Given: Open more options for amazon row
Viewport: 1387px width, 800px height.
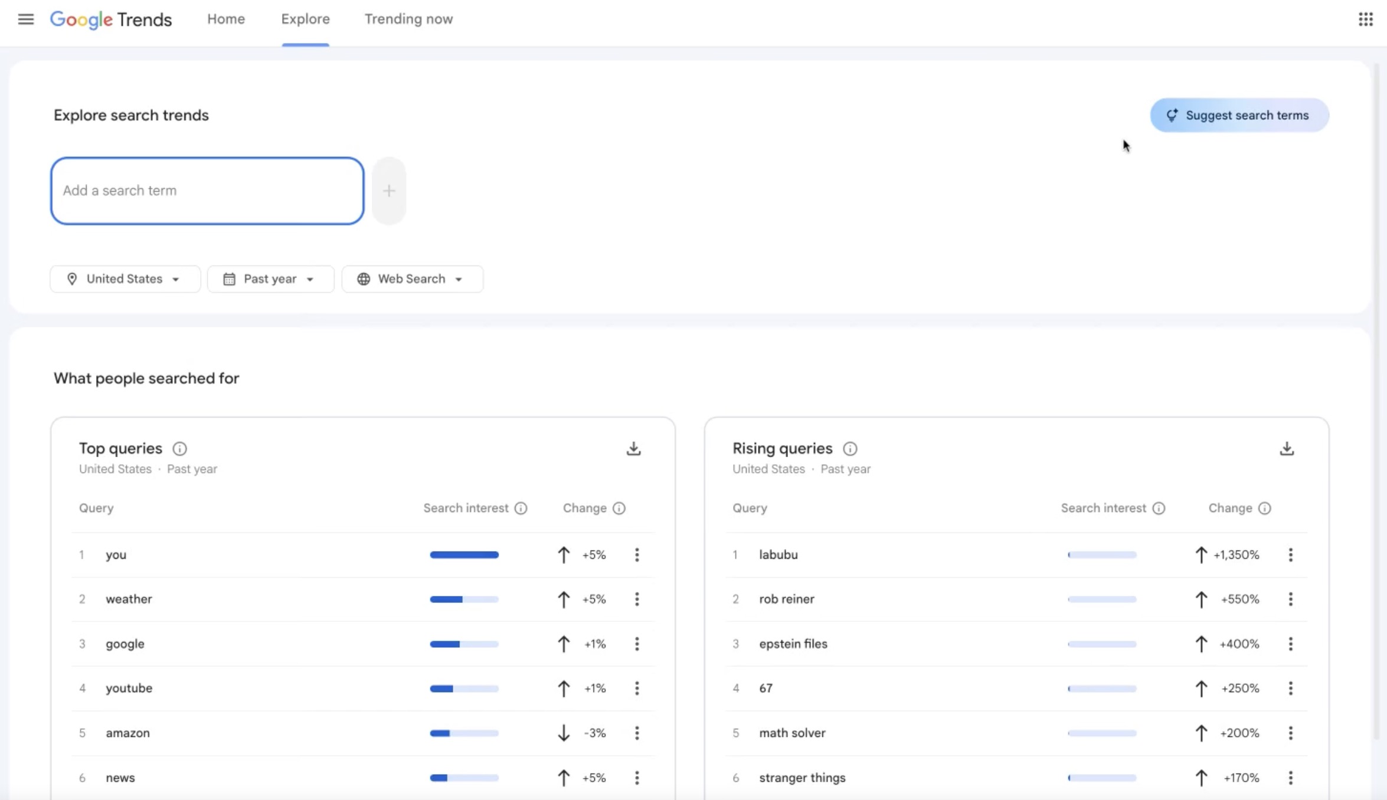Looking at the screenshot, I should click(637, 733).
